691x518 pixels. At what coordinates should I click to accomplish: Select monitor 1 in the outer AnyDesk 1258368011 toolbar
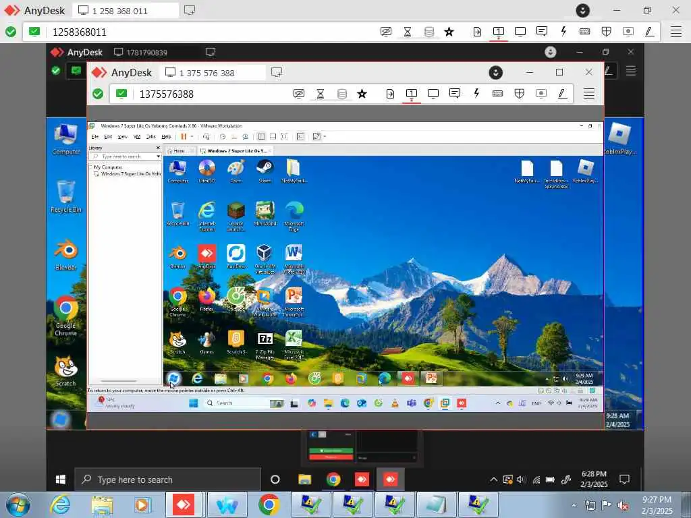499,32
